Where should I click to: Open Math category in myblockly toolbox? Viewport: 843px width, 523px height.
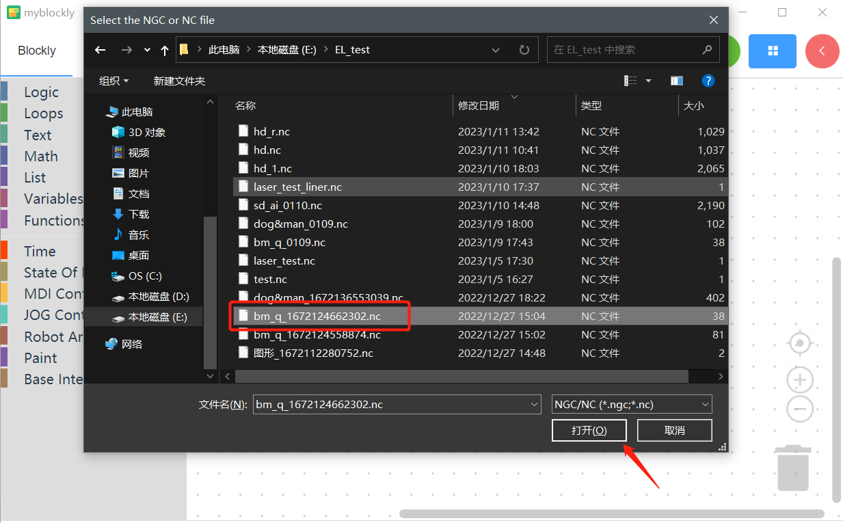[41, 156]
